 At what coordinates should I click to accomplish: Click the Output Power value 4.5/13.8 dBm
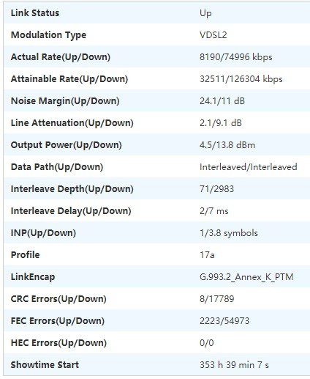point(227,145)
